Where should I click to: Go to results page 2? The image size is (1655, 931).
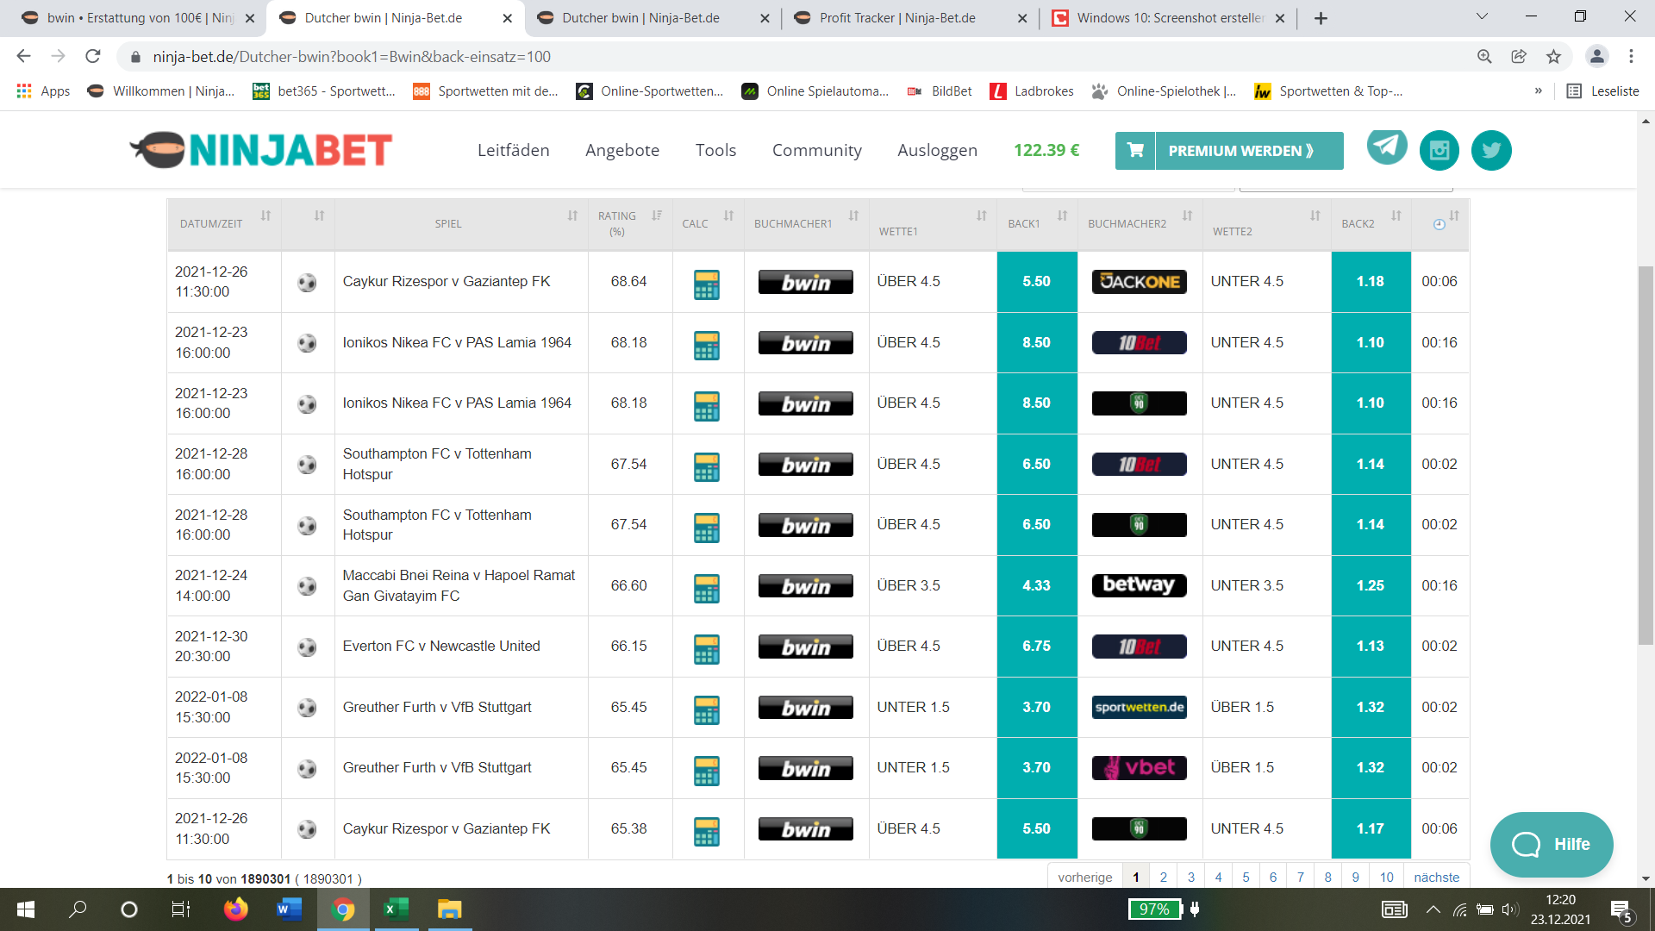(1163, 877)
